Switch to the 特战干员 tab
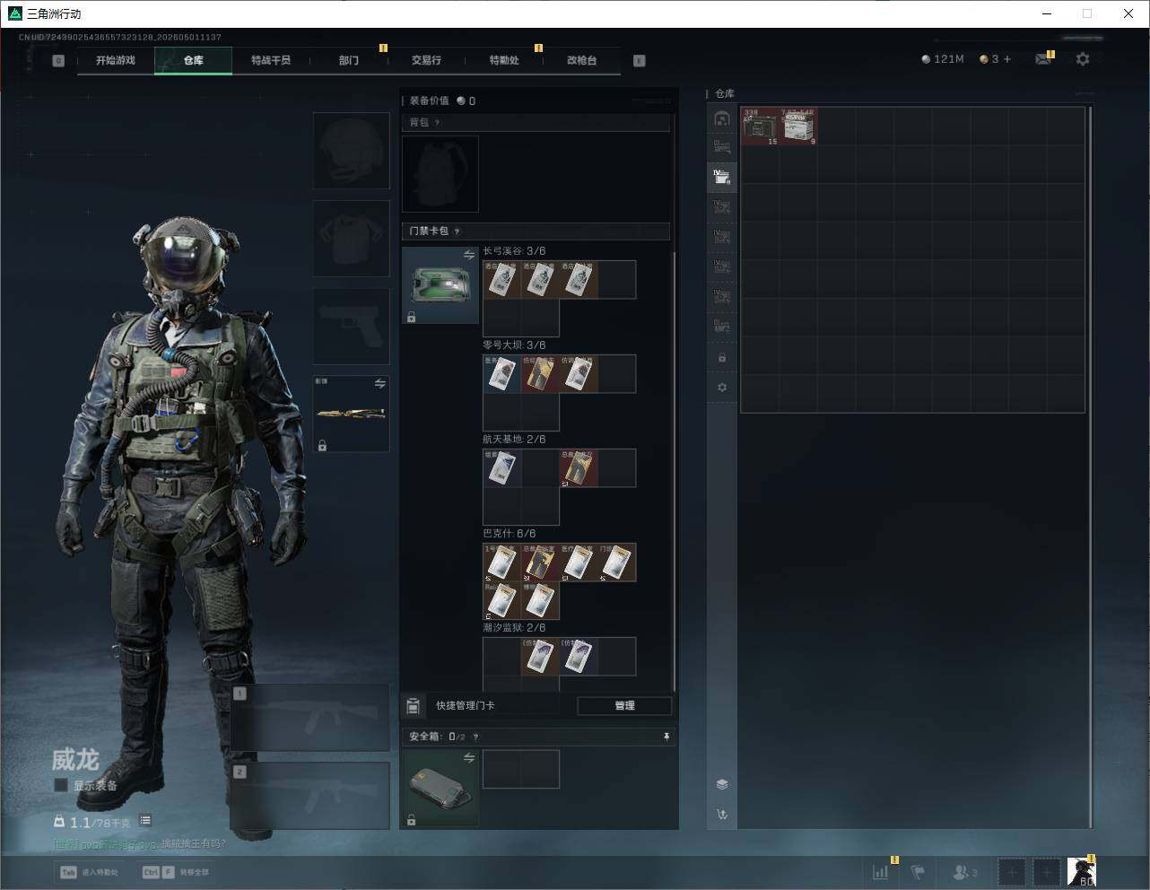This screenshot has width=1150, height=890. [x=271, y=60]
